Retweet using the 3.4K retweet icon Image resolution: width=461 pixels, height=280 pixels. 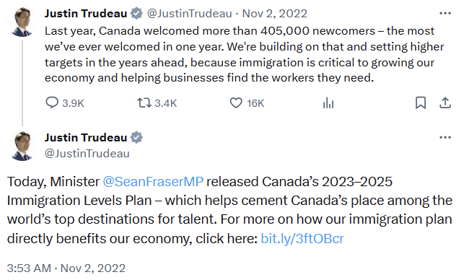[144, 103]
